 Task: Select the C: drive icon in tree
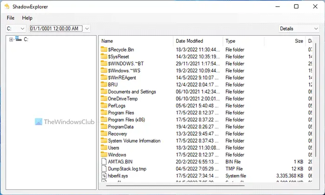[19, 38]
